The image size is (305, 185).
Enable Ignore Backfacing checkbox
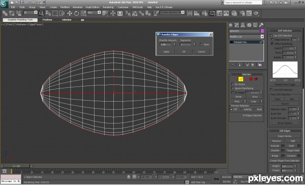233,88
